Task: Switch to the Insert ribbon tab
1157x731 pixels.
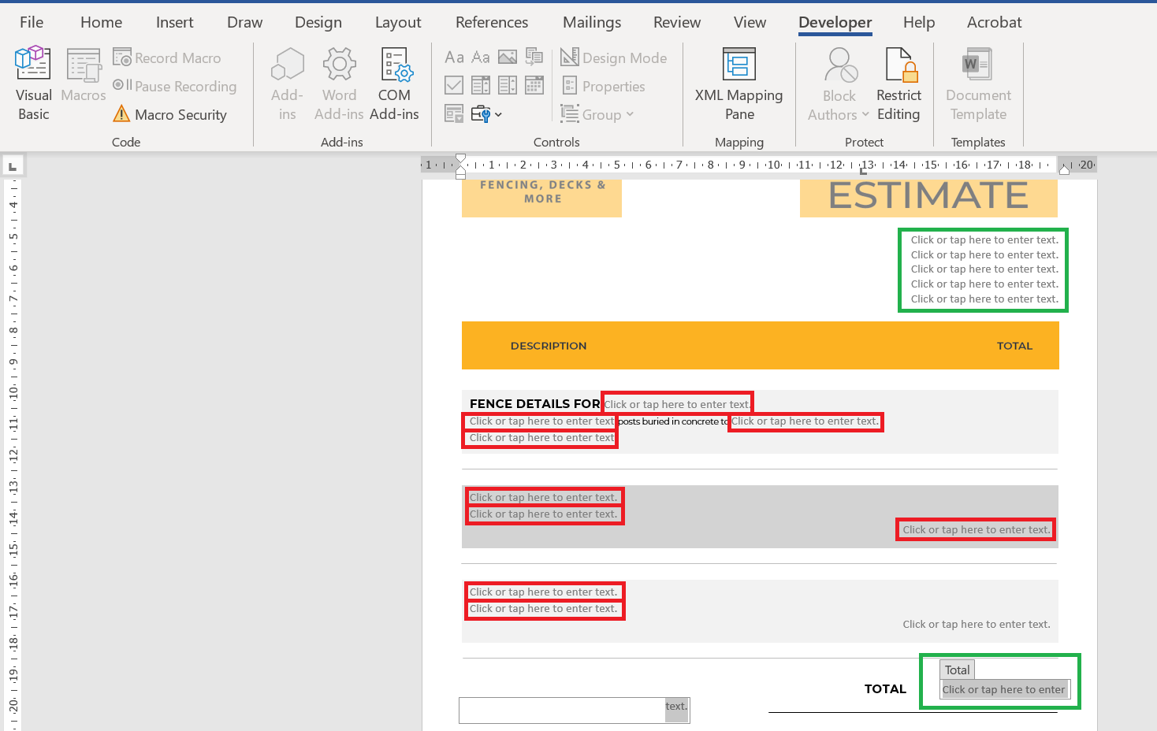Action: pos(174,22)
